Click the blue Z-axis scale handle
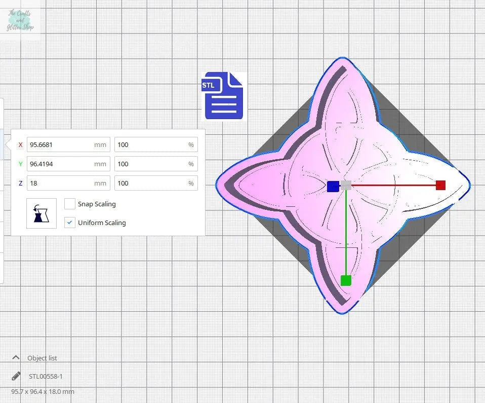The width and height of the screenshot is (485, 403). click(333, 186)
